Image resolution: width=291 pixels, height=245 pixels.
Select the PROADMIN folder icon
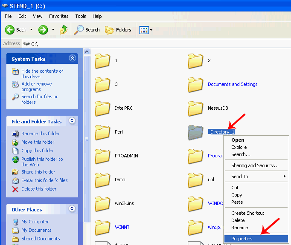pyautogui.click(x=102, y=156)
